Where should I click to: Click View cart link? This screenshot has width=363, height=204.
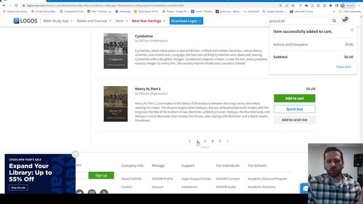coord(343,67)
